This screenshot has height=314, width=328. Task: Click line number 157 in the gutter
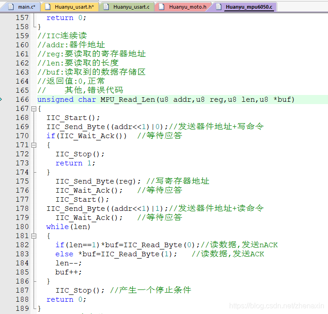(22, 18)
